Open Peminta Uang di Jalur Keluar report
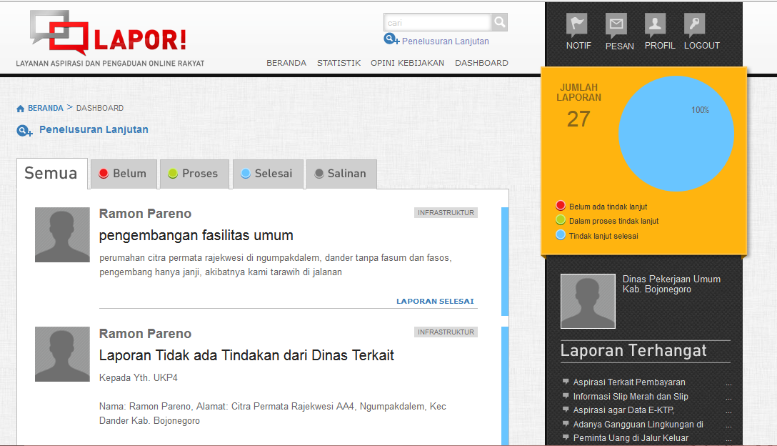 tap(631, 438)
